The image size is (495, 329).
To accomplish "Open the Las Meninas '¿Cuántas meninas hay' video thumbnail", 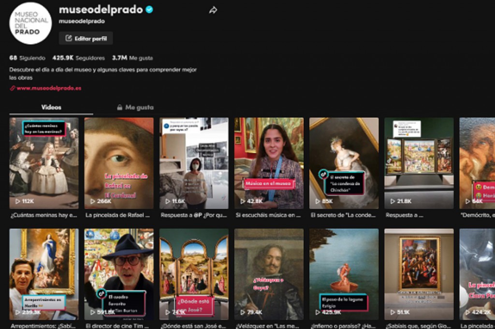I will [44, 163].
